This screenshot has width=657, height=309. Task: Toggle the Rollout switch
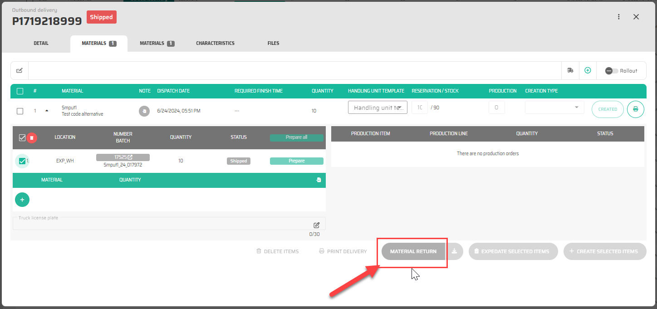point(612,71)
